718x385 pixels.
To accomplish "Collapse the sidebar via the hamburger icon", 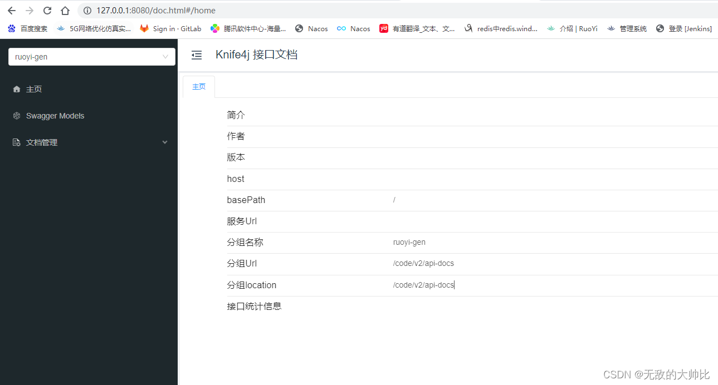I will 196,55.
